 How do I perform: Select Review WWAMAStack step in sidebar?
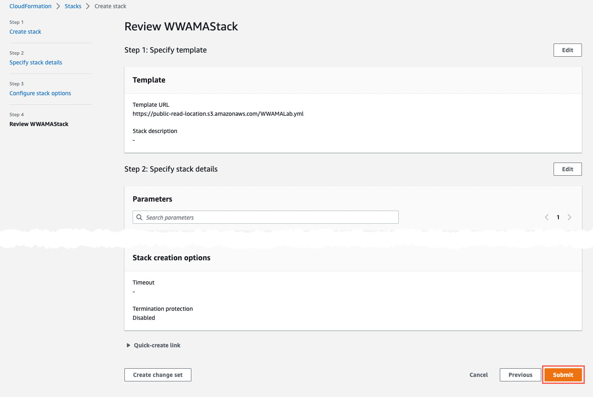click(x=39, y=124)
